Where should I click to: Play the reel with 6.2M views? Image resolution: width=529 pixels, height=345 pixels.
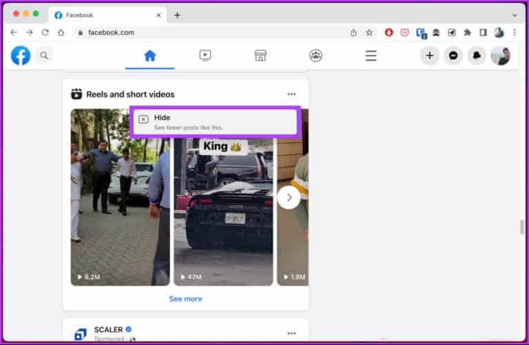[x=120, y=197]
